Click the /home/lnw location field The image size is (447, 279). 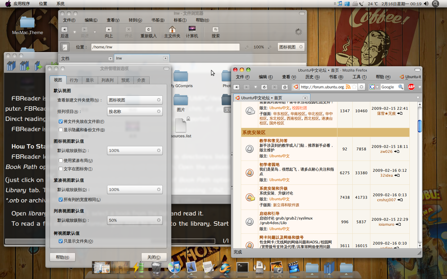(x=165, y=47)
